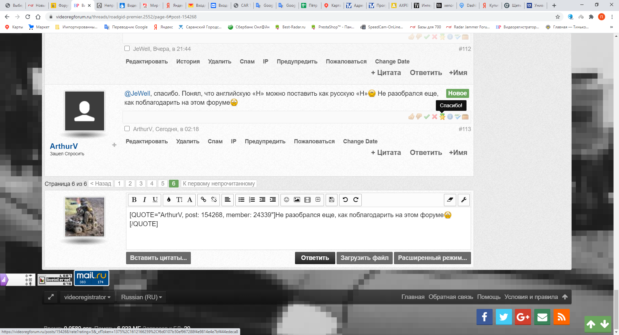This screenshot has width=619, height=335.
Task: Expand the hidden bookmarks overflow chevron
Action: (x=611, y=27)
